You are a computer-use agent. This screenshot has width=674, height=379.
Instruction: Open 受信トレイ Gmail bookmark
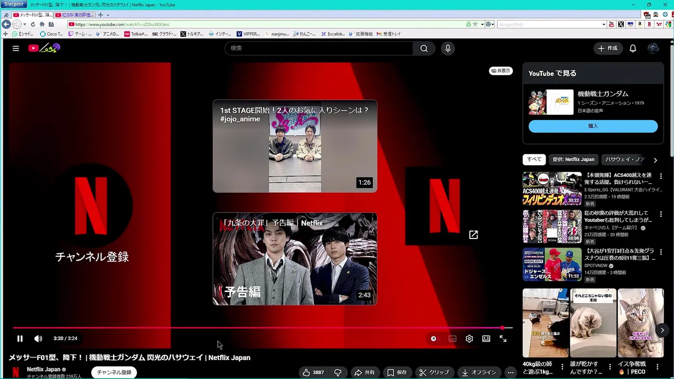388,34
